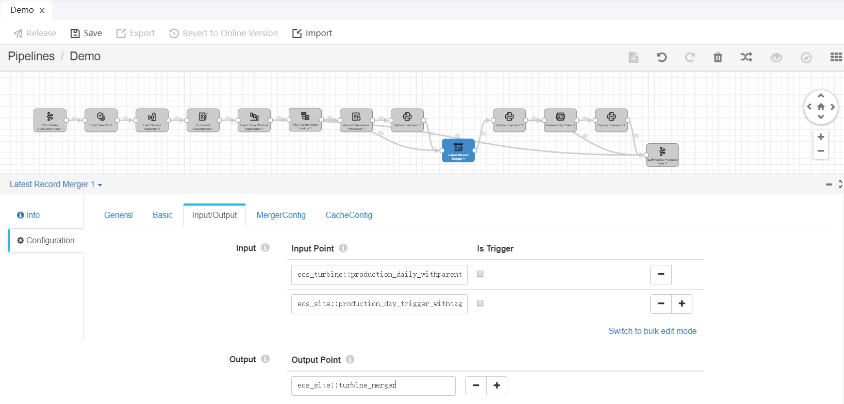Check Is Trigger for production_day_trigger_withtag input
This screenshot has width=844, height=404.
(x=480, y=304)
